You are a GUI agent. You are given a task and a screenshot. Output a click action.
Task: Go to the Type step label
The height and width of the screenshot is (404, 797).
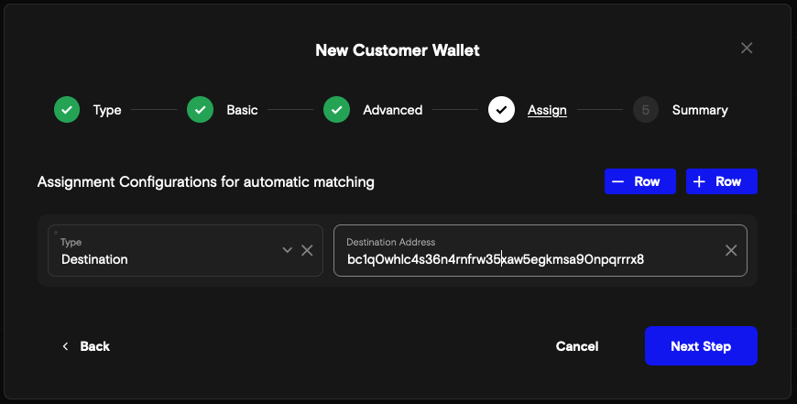[x=107, y=110]
